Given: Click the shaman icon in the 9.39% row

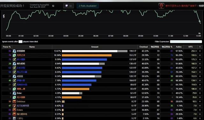Looking at the screenshot, I should (x=14, y=60).
